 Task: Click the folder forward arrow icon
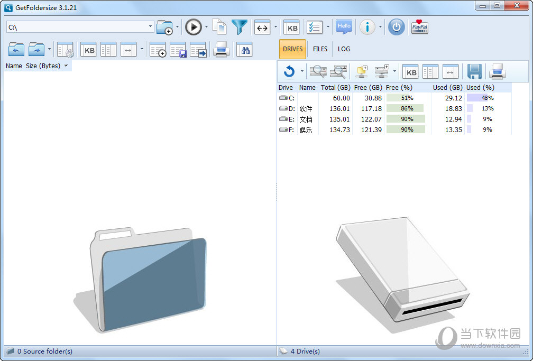(x=36, y=50)
